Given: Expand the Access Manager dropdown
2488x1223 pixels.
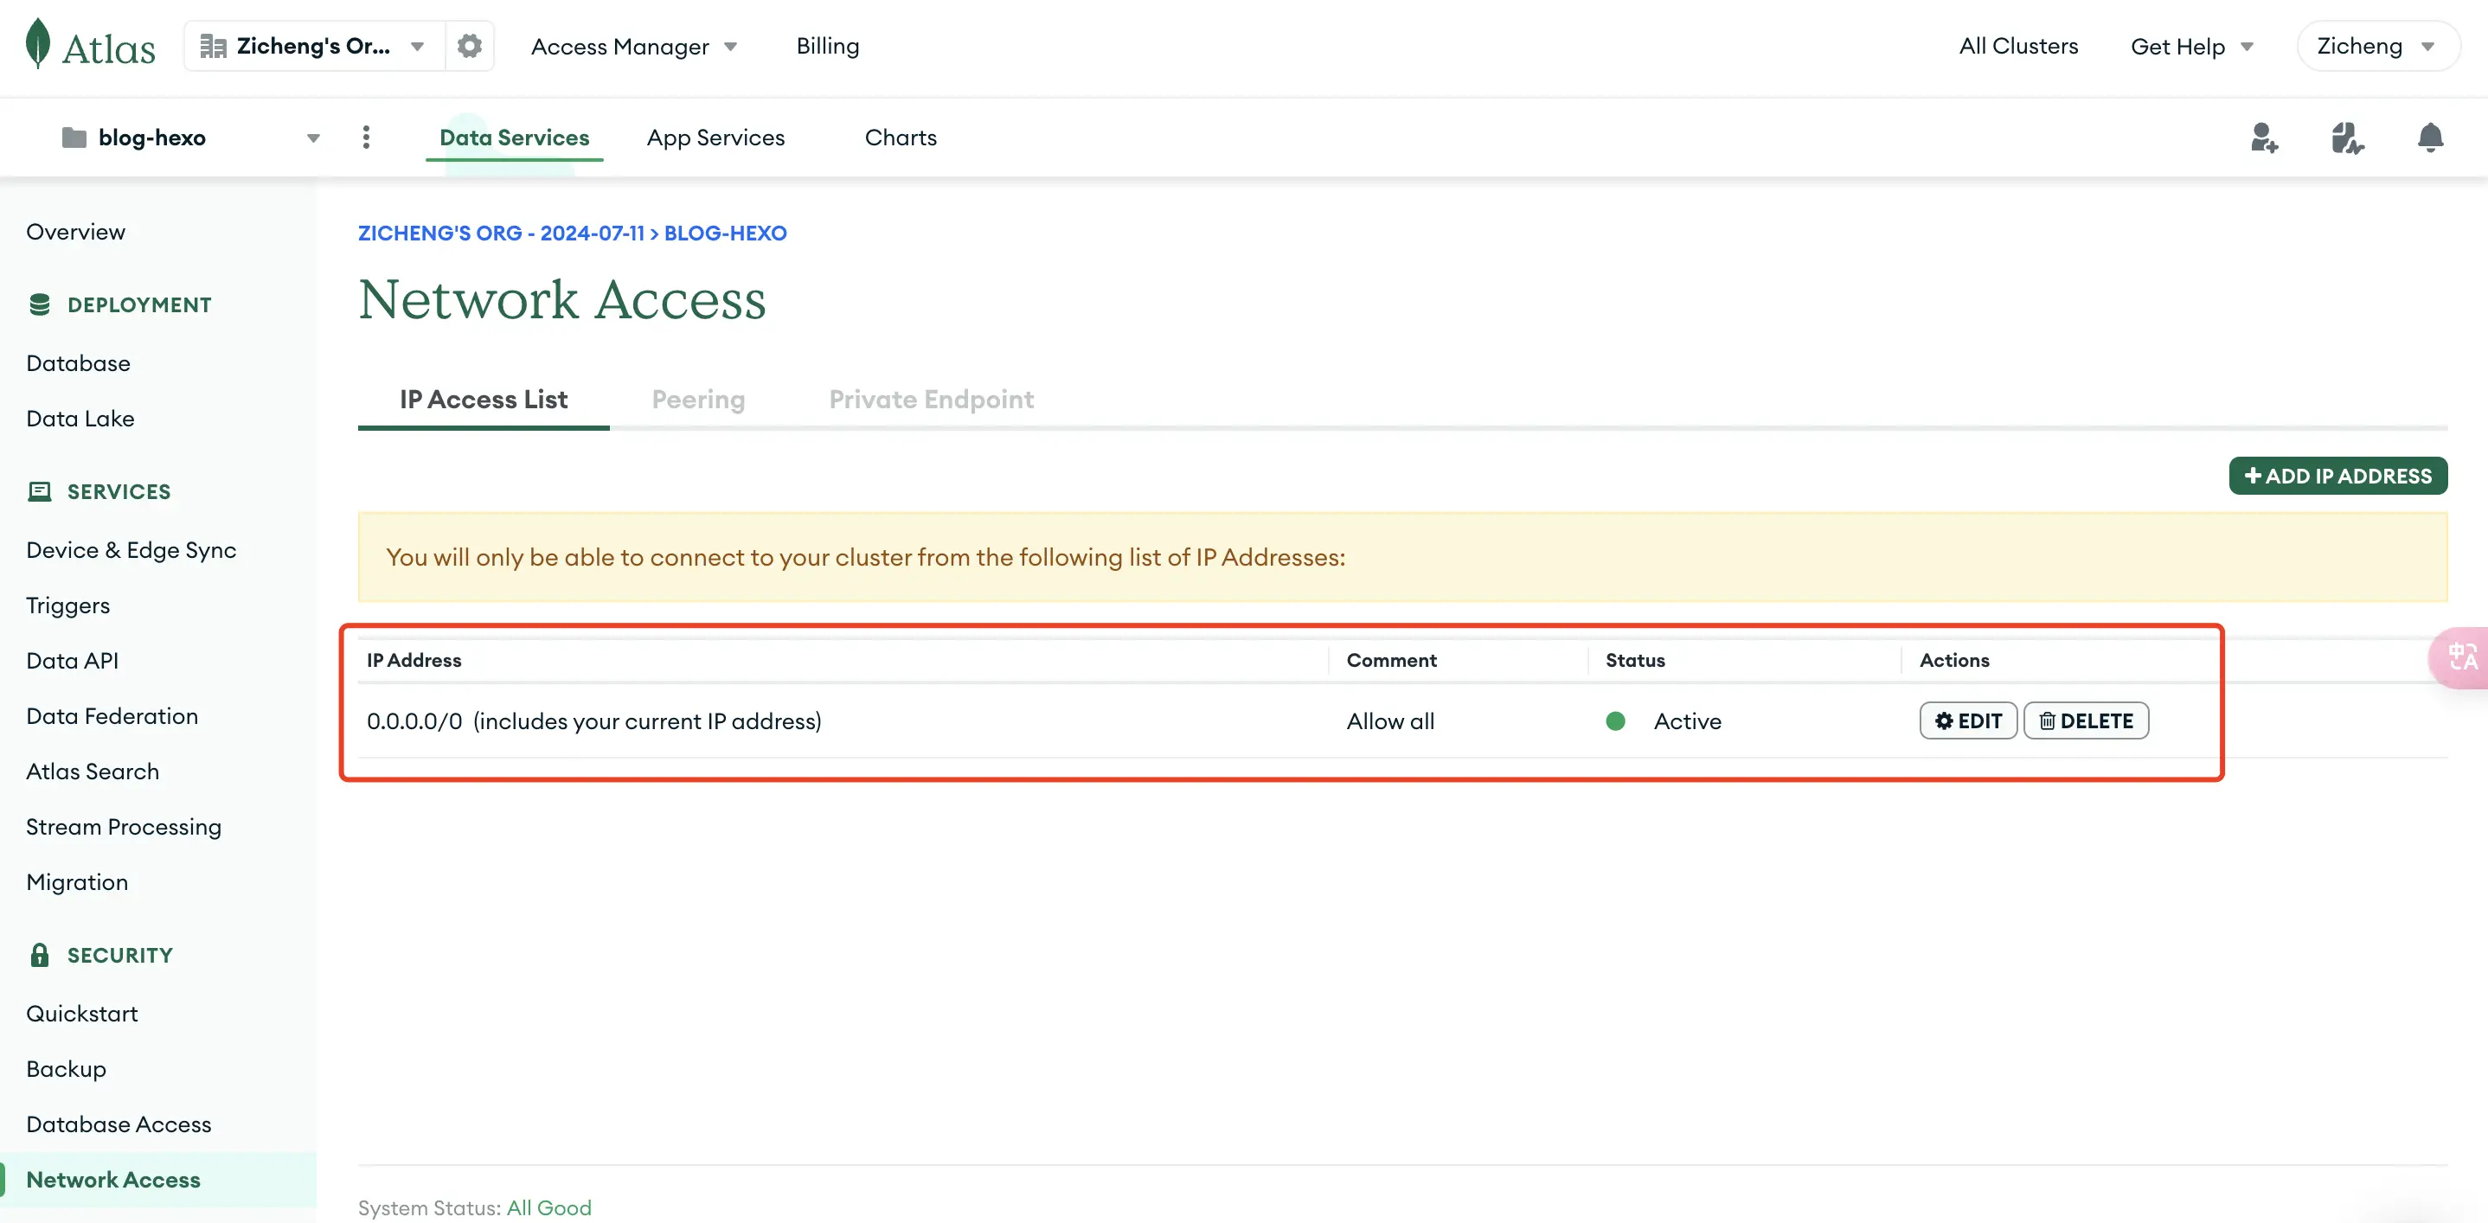Looking at the screenshot, I should coord(633,44).
